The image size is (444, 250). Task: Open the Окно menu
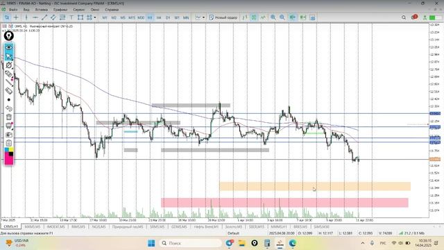[x=95, y=10]
